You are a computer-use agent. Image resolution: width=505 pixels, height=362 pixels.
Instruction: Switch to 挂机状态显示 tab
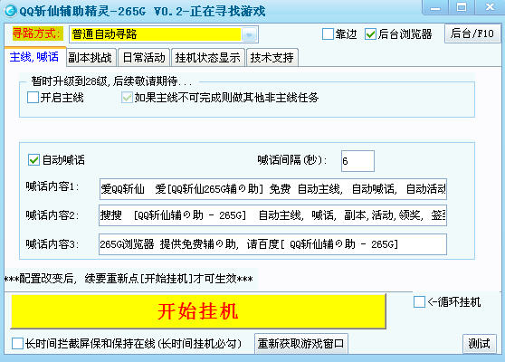pyautogui.click(x=208, y=58)
